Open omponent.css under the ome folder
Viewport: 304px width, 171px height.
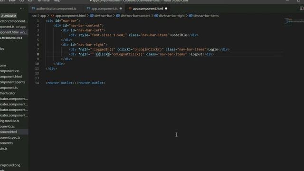pyautogui.click(x=9, y=71)
